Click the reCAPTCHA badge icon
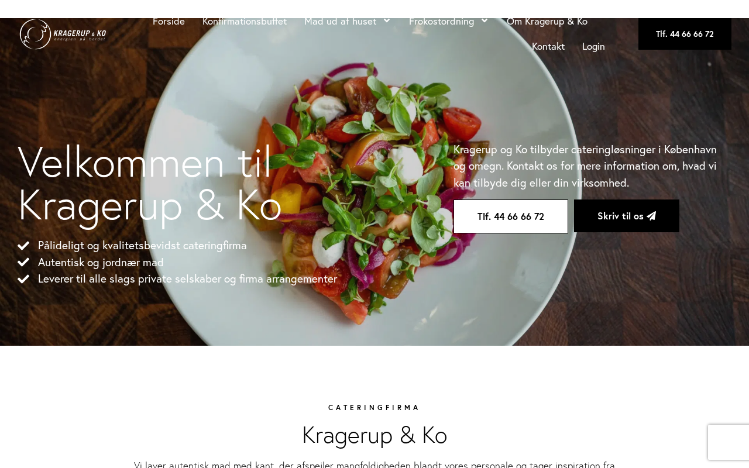The image size is (749, 468). click(x=729, y=442)
